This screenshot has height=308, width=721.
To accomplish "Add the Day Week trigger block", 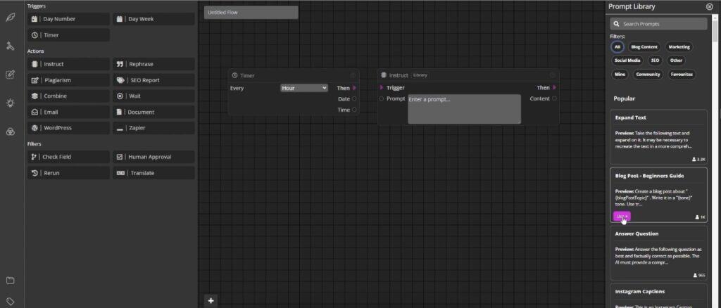I will [x=153, y=19].
